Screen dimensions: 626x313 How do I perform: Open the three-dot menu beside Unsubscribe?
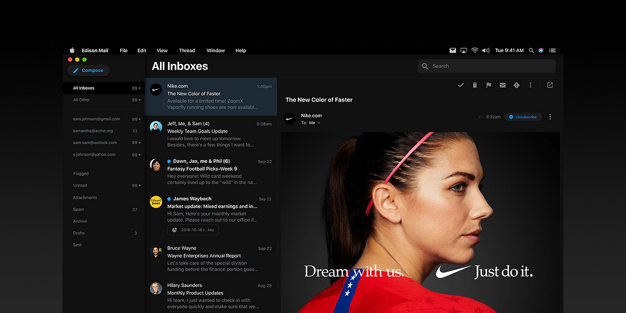click(x=550, y=117)
